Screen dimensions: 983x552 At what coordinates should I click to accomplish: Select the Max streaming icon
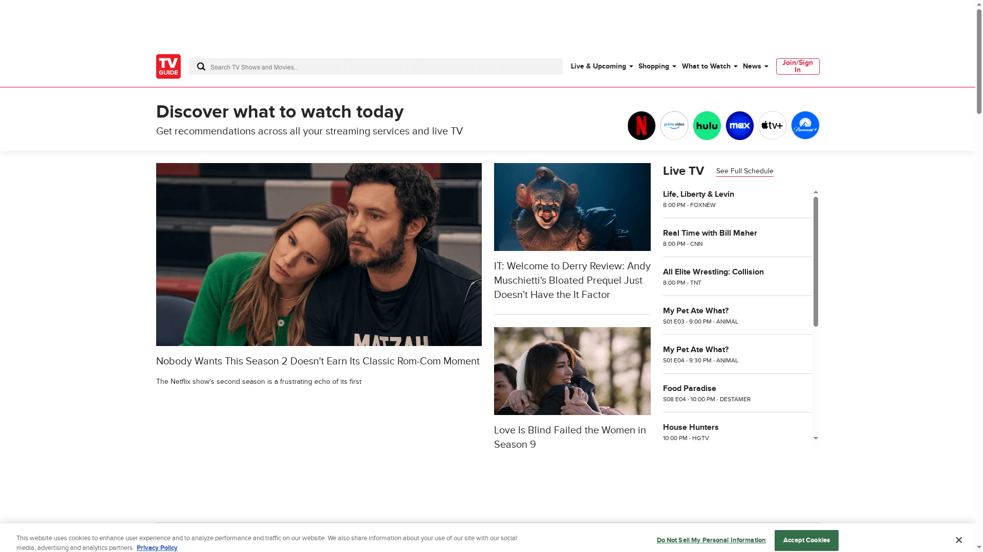tap(739, 126)
